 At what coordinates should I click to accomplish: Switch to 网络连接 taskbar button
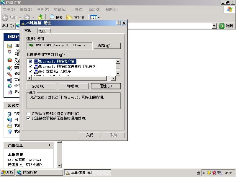40,173
